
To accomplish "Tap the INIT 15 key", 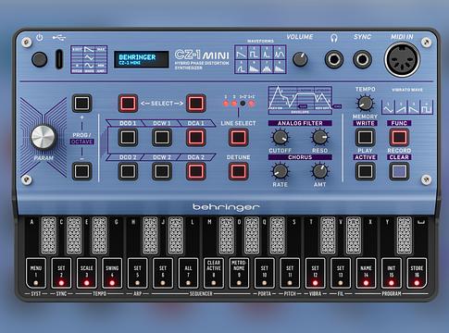I will click(392, 273).
